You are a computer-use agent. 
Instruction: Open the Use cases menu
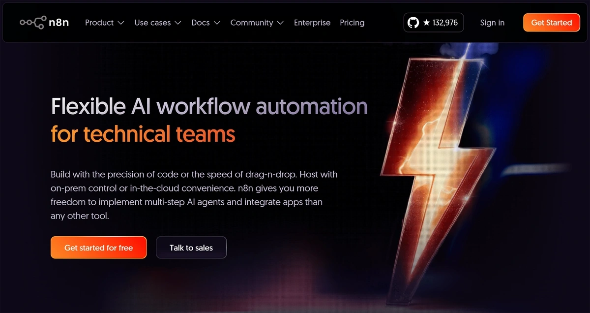(158, 23)
